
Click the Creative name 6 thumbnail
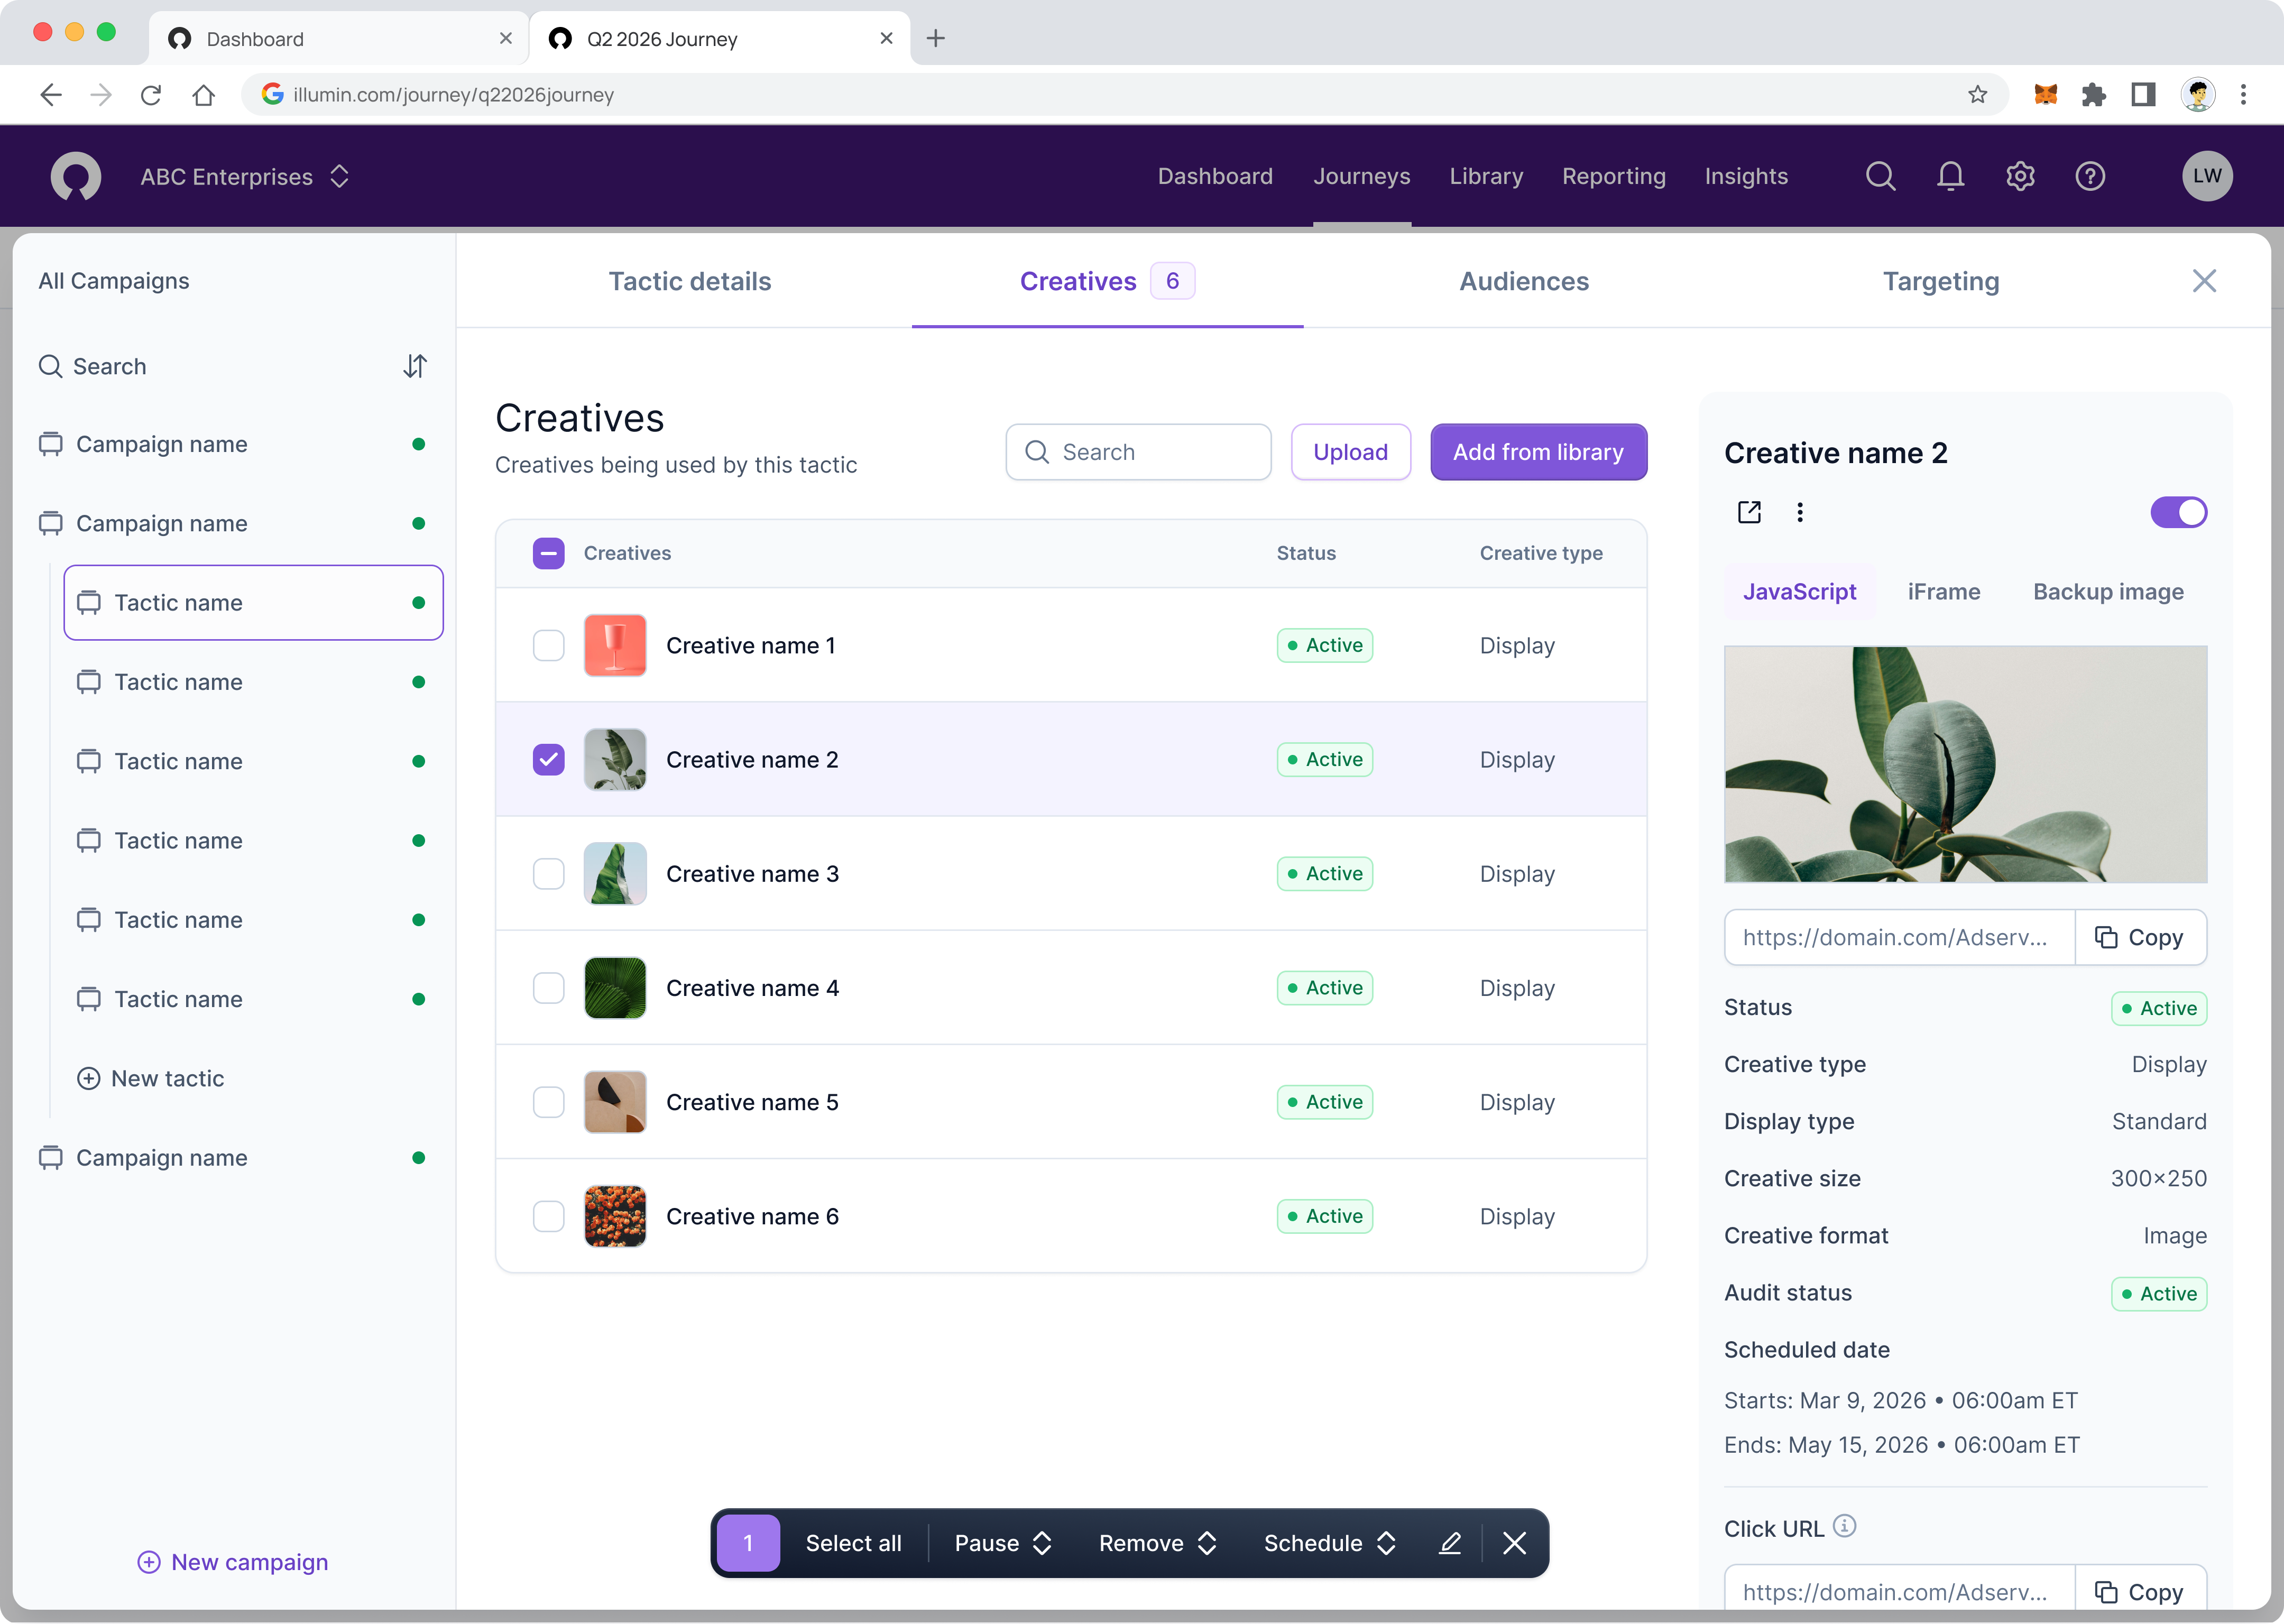click(615, 1216)
